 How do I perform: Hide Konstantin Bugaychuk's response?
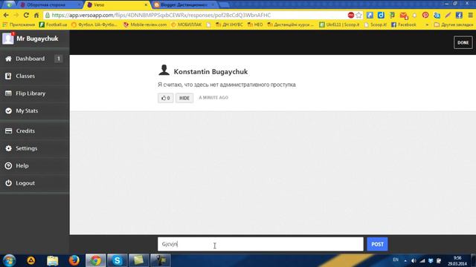184,98
